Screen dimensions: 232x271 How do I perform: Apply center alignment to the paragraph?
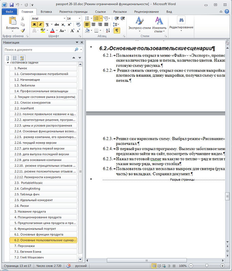click(94, 24)
